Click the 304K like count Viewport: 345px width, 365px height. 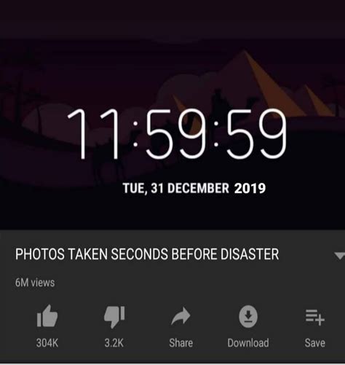pyautogui.click(x=47, y=343)
